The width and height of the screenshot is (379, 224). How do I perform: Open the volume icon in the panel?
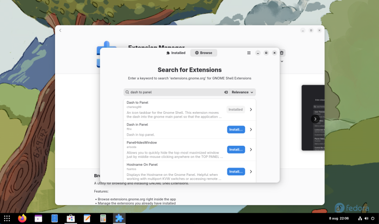(367, 218)
